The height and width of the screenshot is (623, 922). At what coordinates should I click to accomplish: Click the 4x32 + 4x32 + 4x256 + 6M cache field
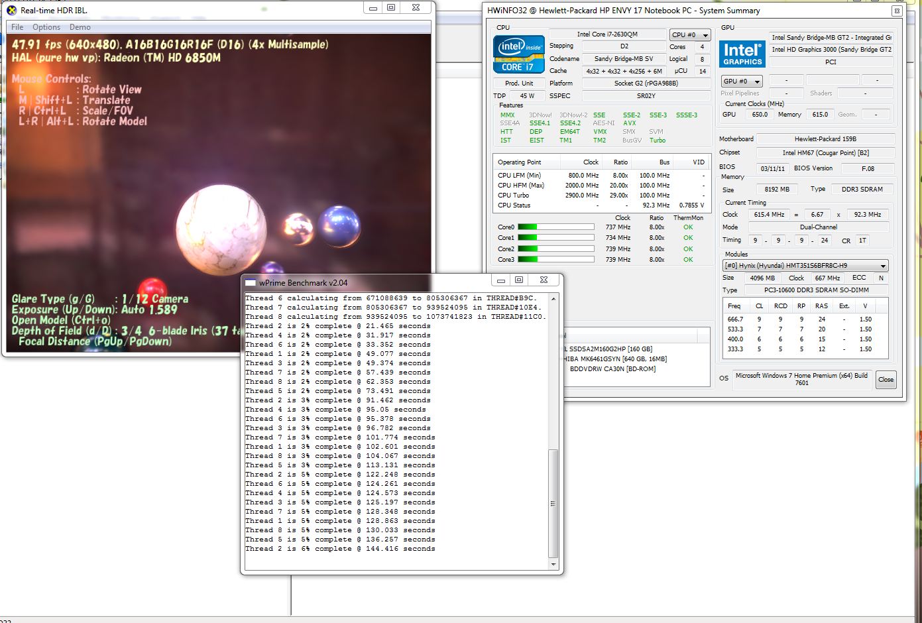pos(624,71)
